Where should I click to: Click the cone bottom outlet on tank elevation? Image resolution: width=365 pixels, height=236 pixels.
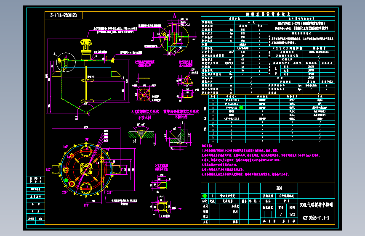(x=87, y=112)
